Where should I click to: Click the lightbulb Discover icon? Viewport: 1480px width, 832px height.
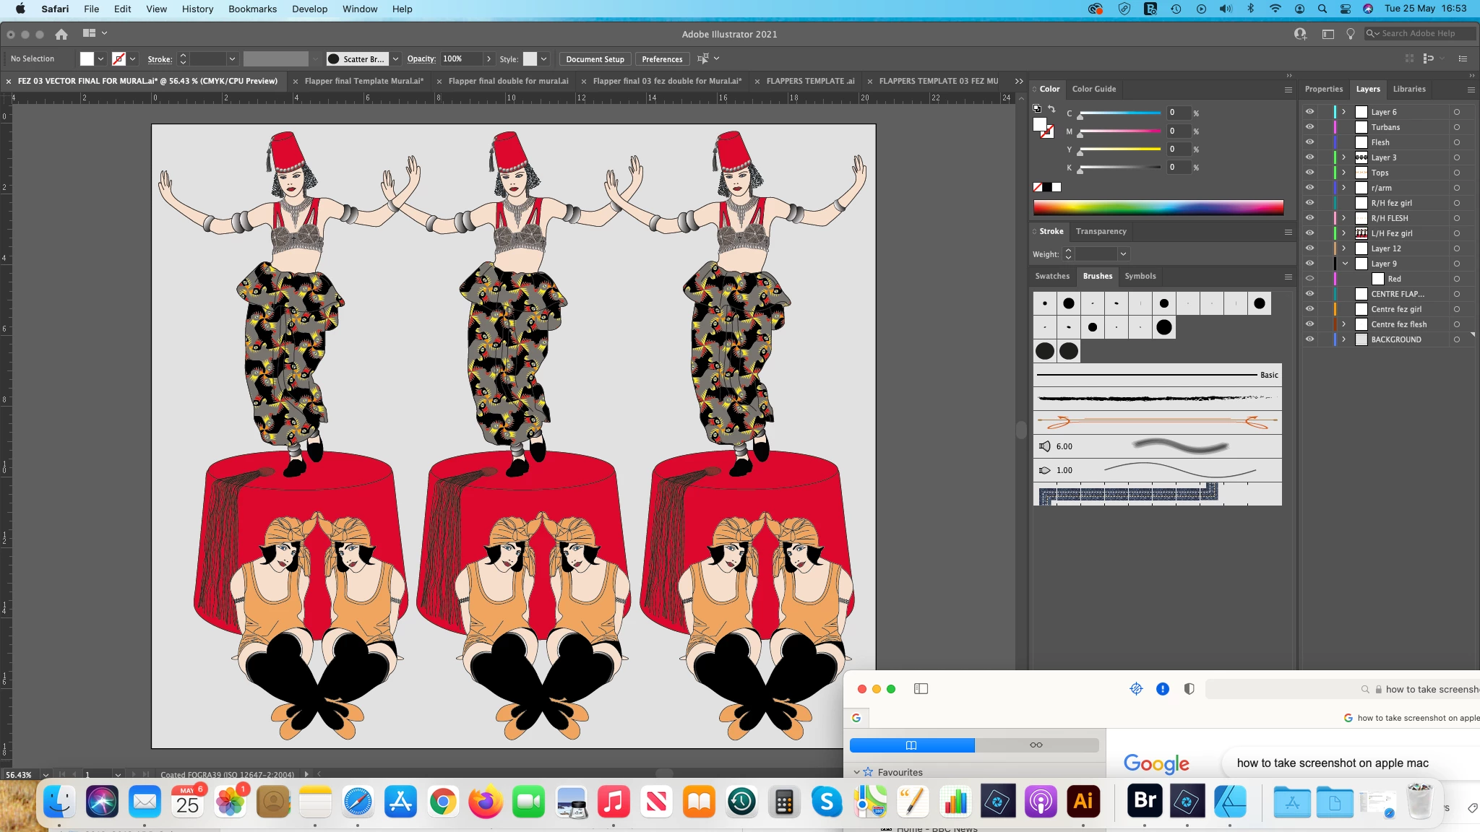1350,34
